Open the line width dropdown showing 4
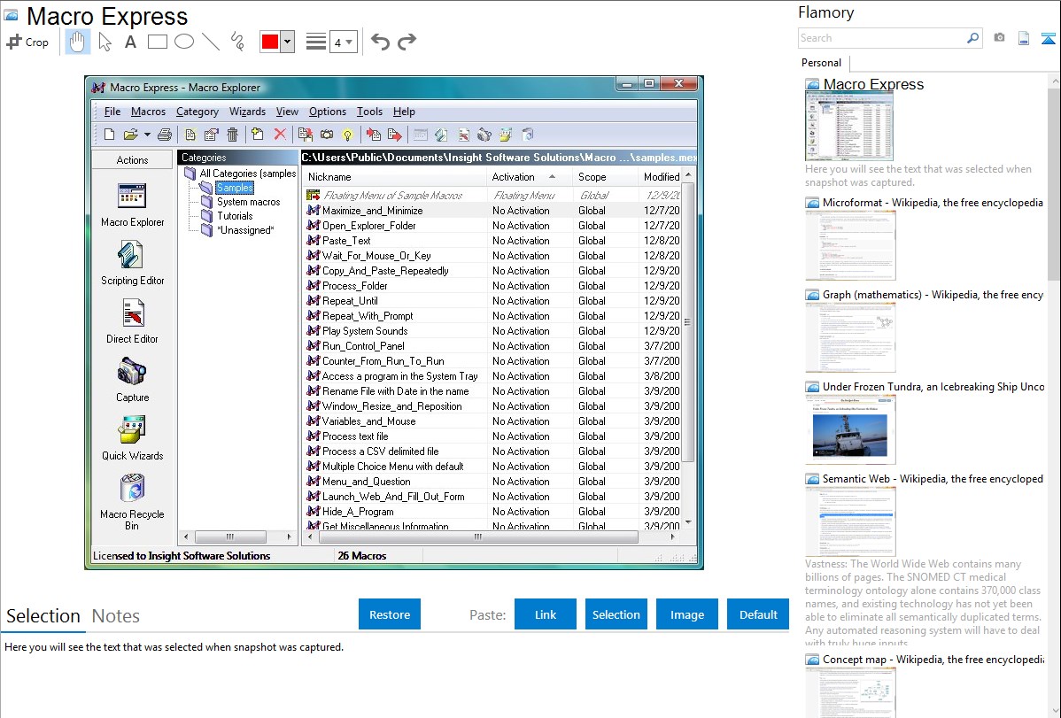This screenshot has height=718, width=1061. (x=343, y=42)
